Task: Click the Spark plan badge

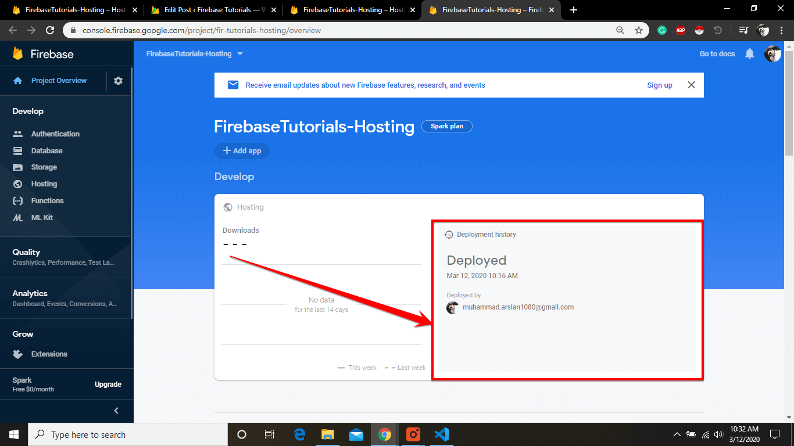Action: click(447, 126)
